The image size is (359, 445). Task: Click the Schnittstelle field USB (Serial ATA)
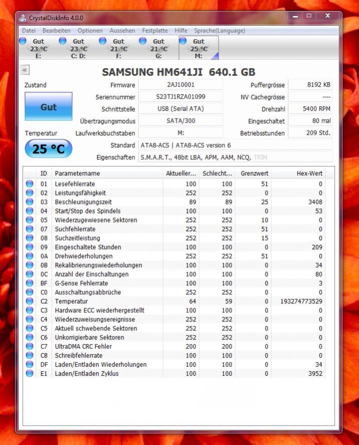pyautogui.click(x=181, y=108)
